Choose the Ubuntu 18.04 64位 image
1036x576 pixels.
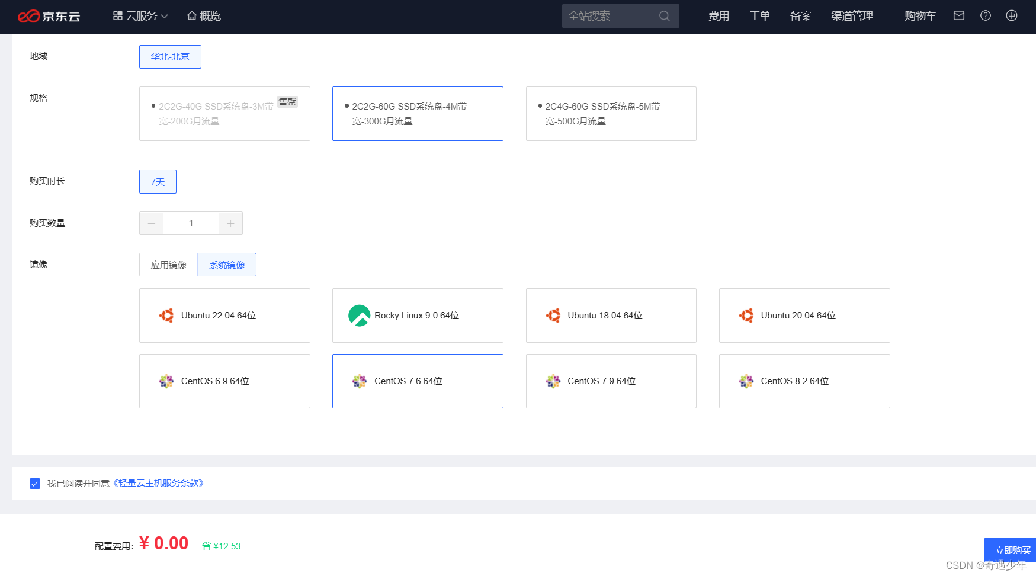click(x=611, y=316)
